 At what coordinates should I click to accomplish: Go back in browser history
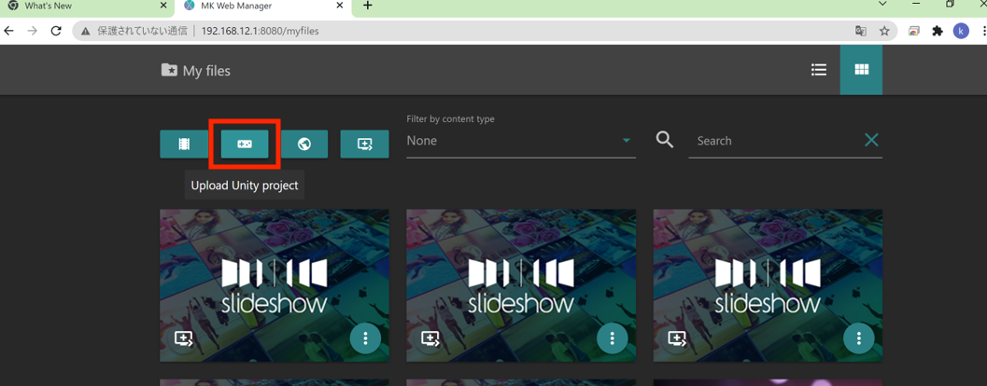tap(8, 31)
